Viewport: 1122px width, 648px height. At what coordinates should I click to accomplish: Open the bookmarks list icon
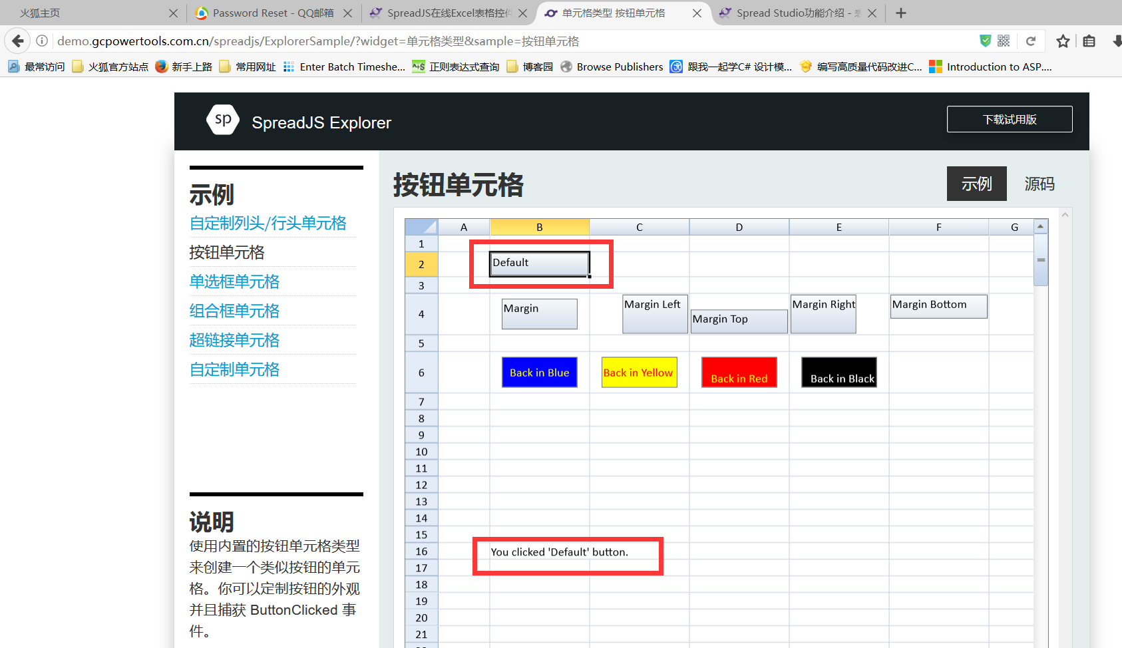click(1089, 41)
